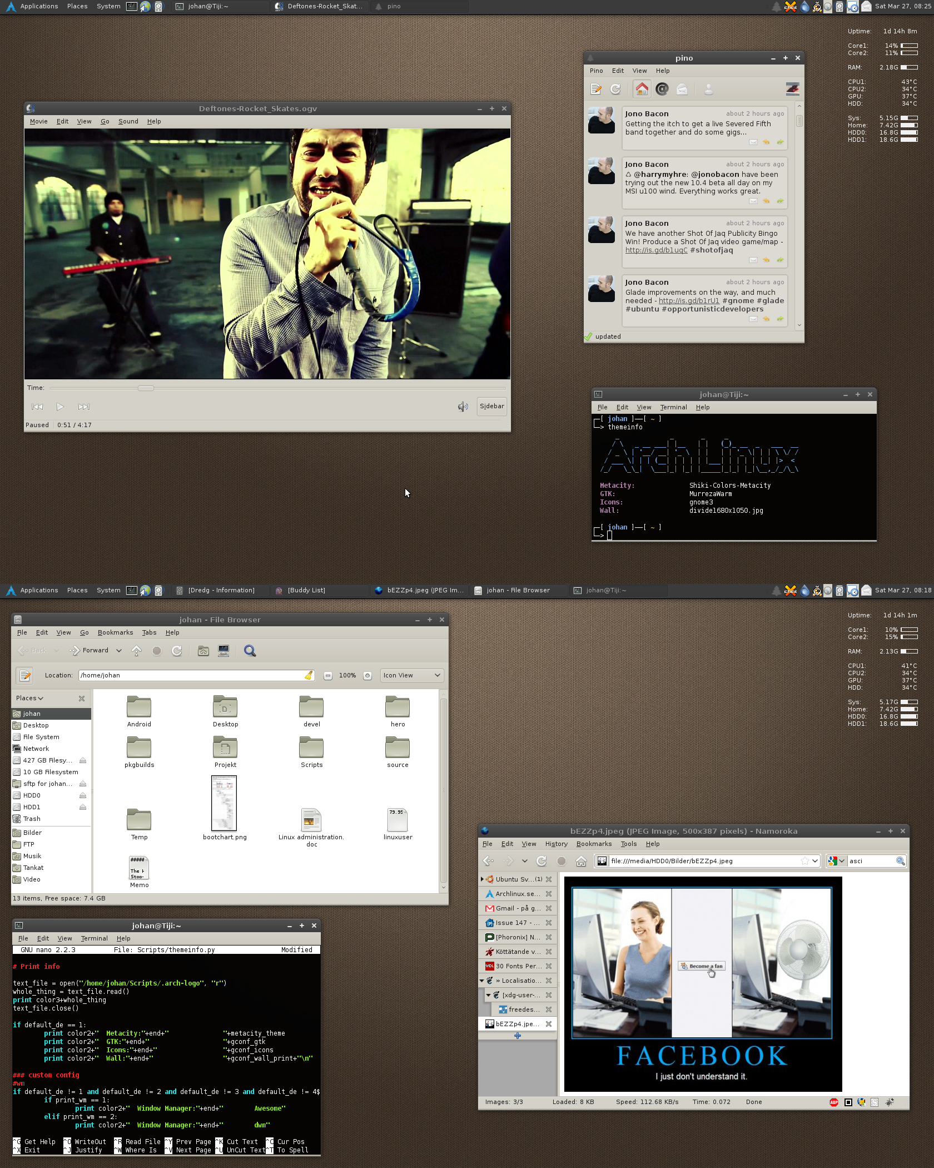Open the is.gd/b1rU1 link in pino
934x1168 pixels.
(x=689, y=301)
